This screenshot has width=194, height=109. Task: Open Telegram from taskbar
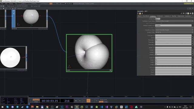pos(18,107)
